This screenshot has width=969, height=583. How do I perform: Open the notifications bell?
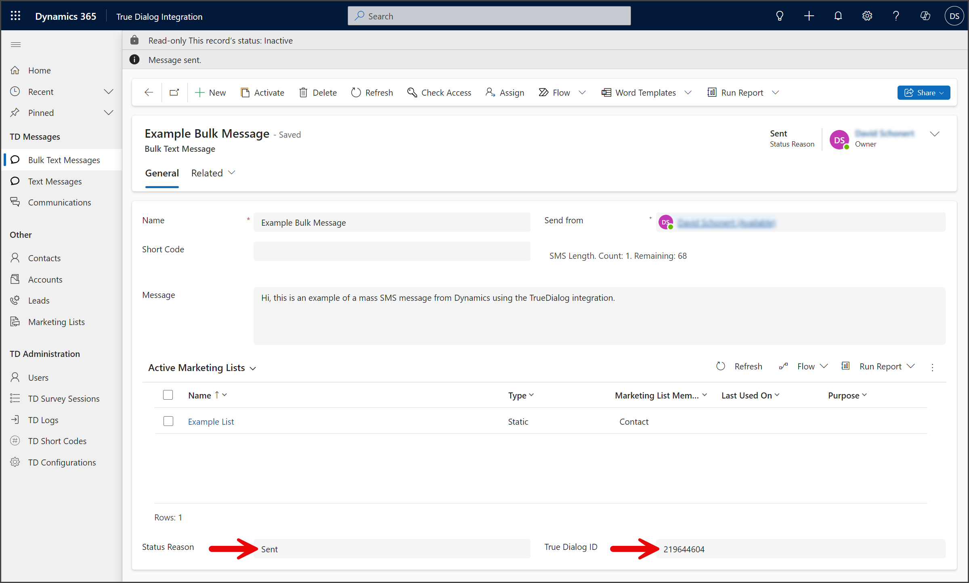(x=838, y=16)
